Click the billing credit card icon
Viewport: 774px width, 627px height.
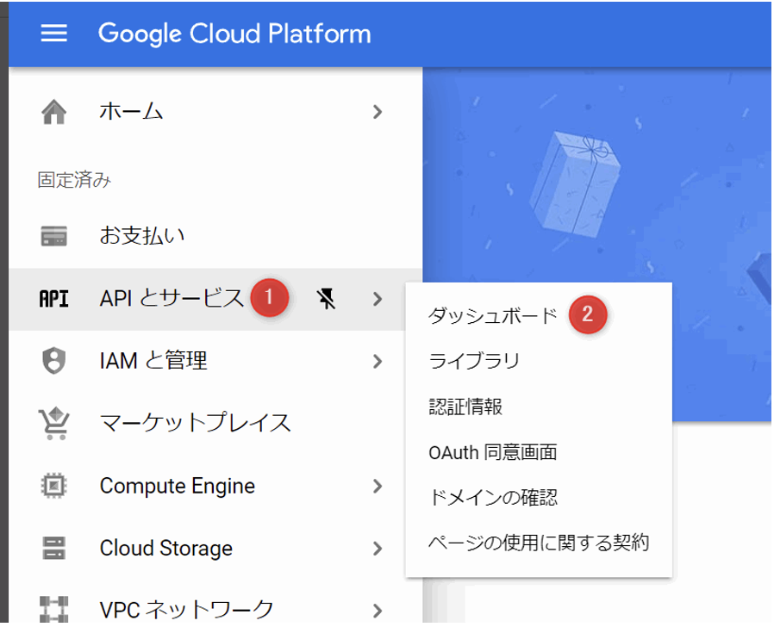click(53, 236)
